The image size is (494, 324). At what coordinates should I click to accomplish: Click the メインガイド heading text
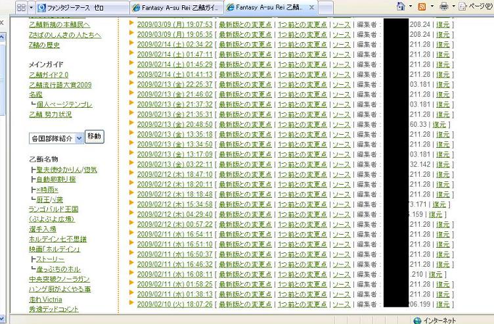46,64
